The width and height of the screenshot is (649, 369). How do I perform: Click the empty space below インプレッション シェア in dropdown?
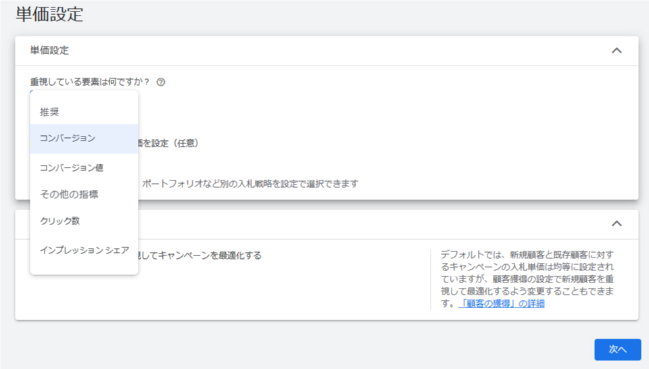[x=84, y=267]
